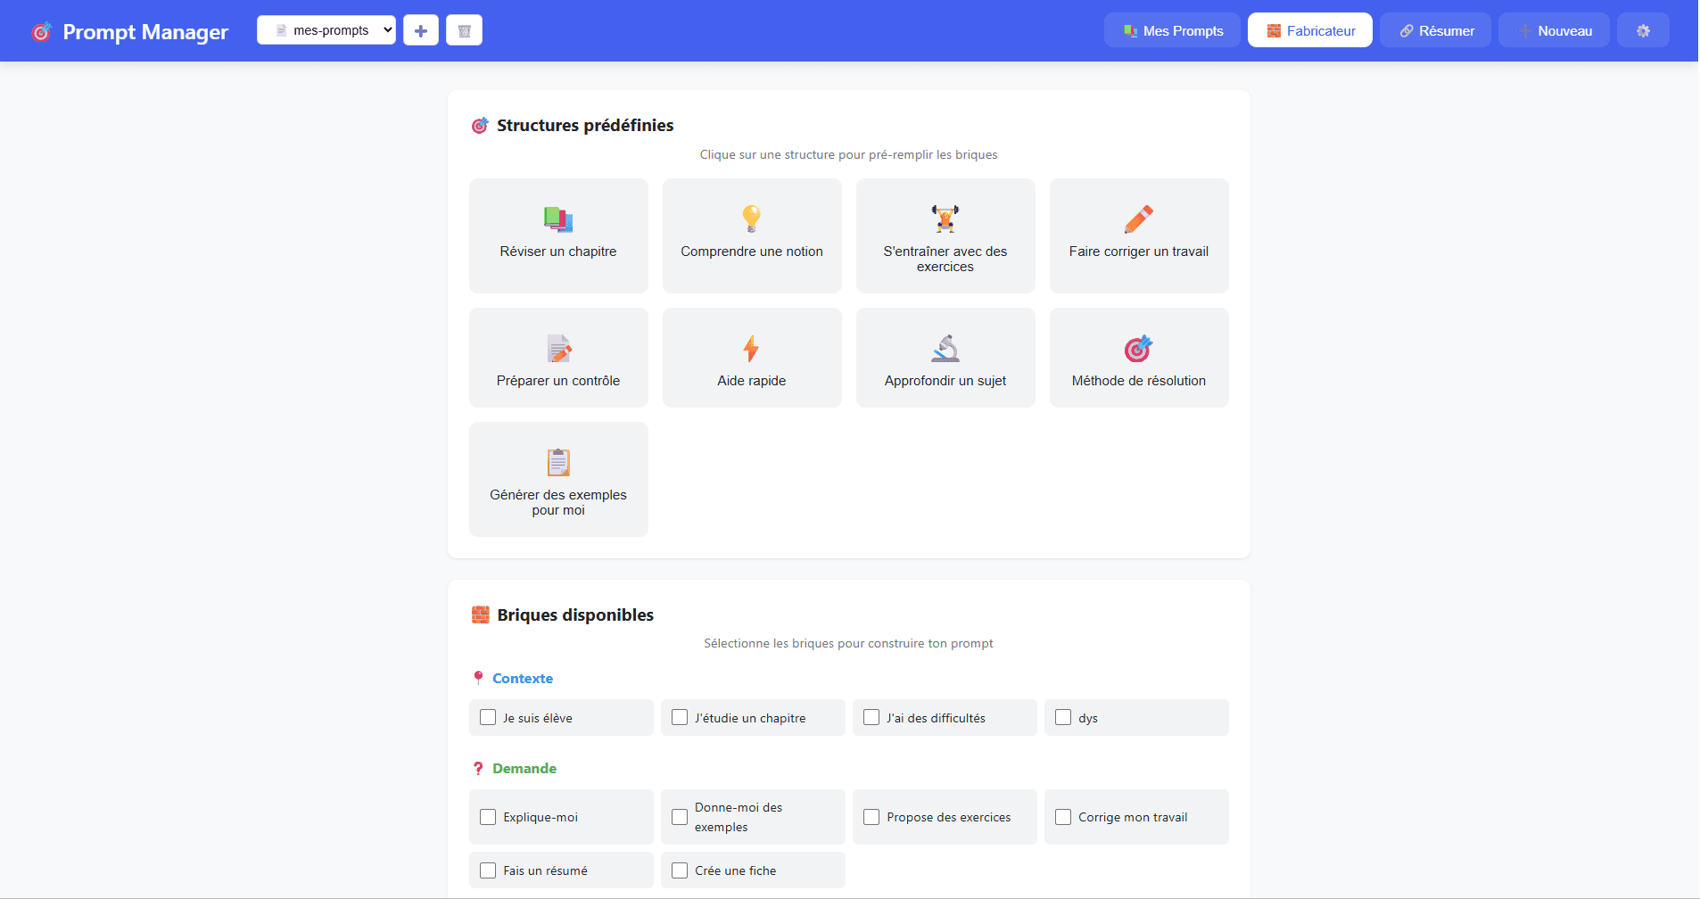Open the mes-prompts dropdown
Viewport: 1700px width, 899px height.
tap(326, 29)
